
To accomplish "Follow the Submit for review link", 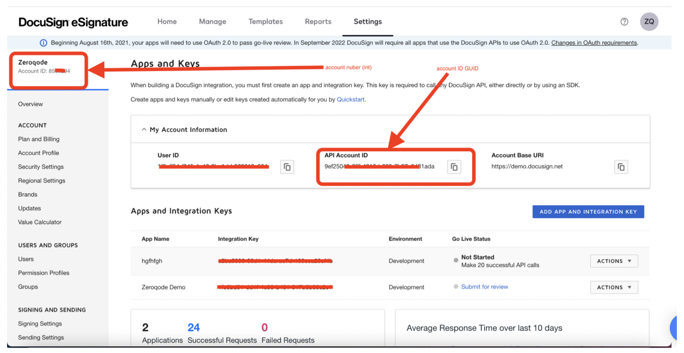I will tap(484, 287).
